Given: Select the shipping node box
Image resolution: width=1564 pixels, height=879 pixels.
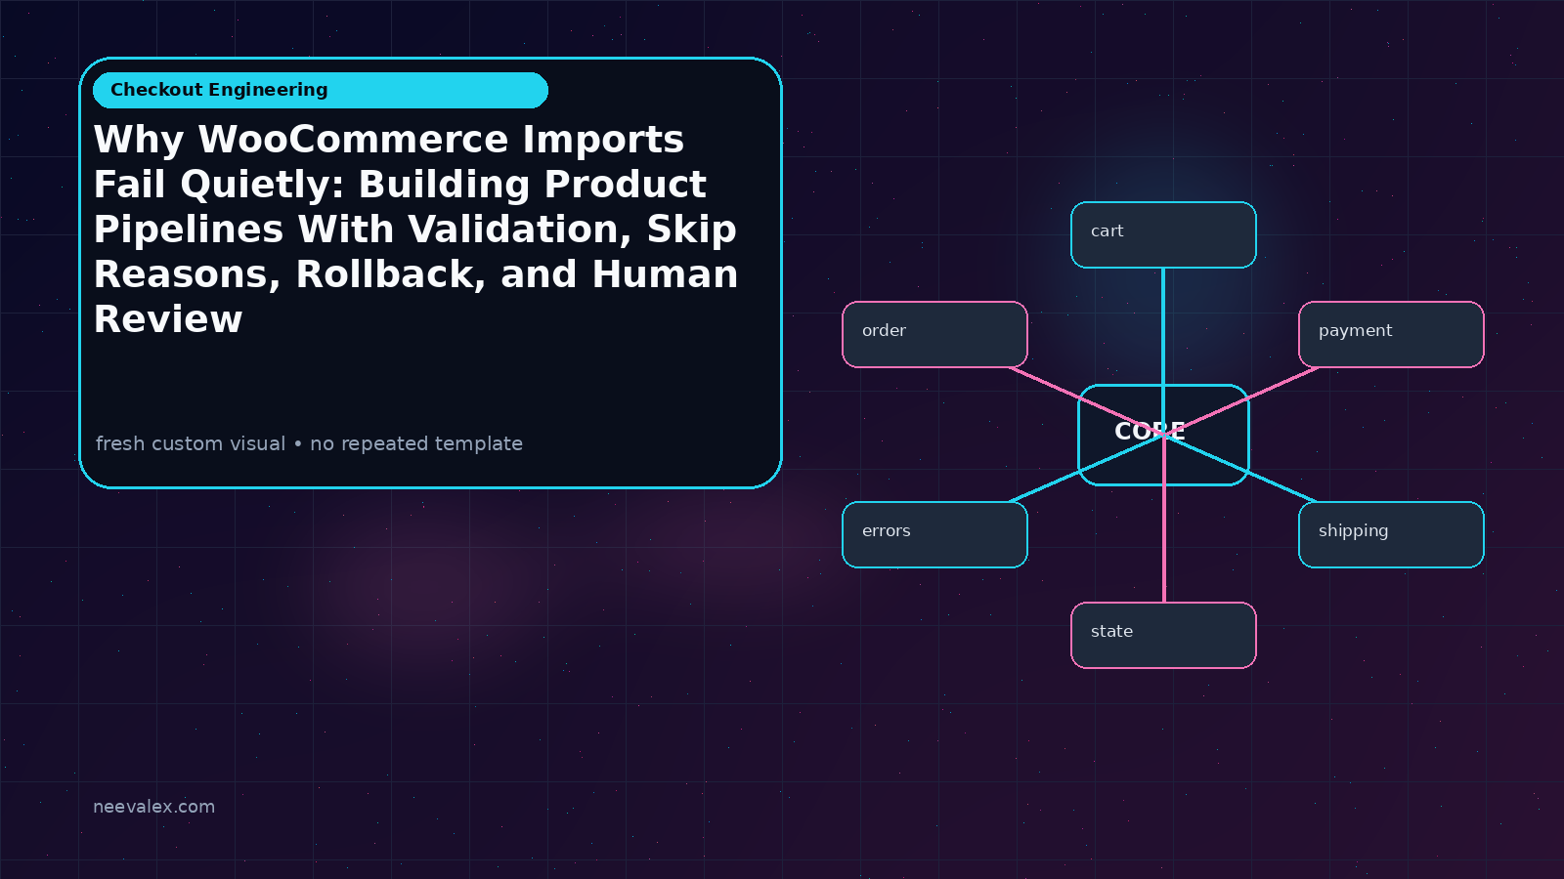Looking at the screenshot, I should 1391,534.
